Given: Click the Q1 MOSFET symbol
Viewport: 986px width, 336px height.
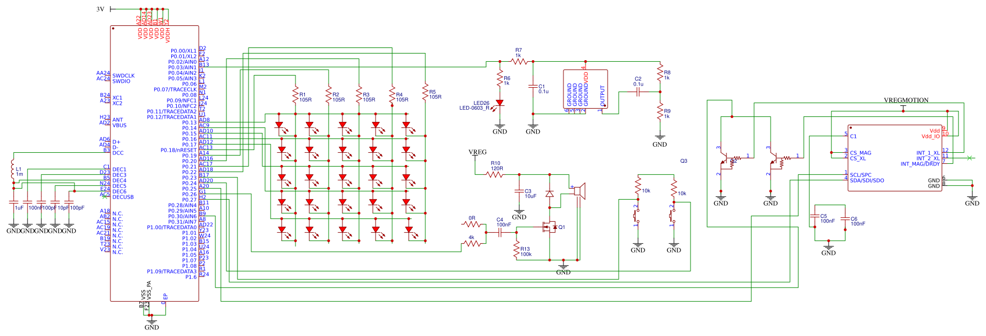Looking at the screenshot, I should [x=550, y=227].
